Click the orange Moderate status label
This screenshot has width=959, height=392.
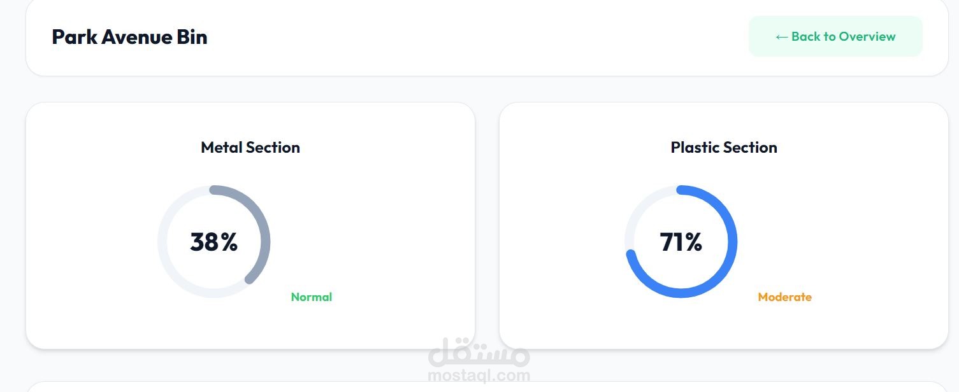(x=784, y=297)
